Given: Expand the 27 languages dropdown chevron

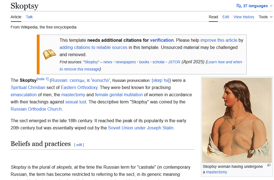Looking at the screenshot, I should [271, 6].
